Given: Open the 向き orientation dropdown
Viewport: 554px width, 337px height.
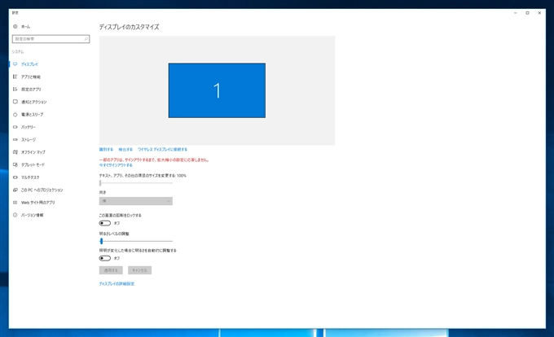Looking at the screenshot, I should pyautogui.click(x=136, y=201).
